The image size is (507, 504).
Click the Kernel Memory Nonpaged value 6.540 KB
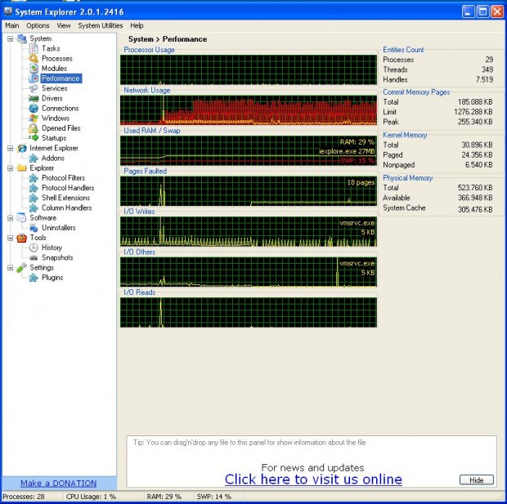point(478,165)
